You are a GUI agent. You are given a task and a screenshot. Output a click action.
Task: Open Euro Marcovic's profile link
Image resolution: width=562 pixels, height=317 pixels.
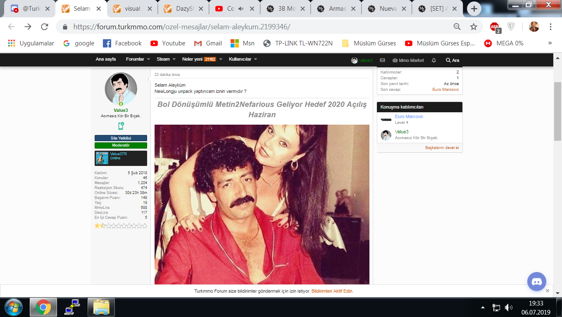pos(409,117)
